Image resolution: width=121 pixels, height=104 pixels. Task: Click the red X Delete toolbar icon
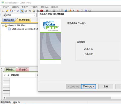78,11
